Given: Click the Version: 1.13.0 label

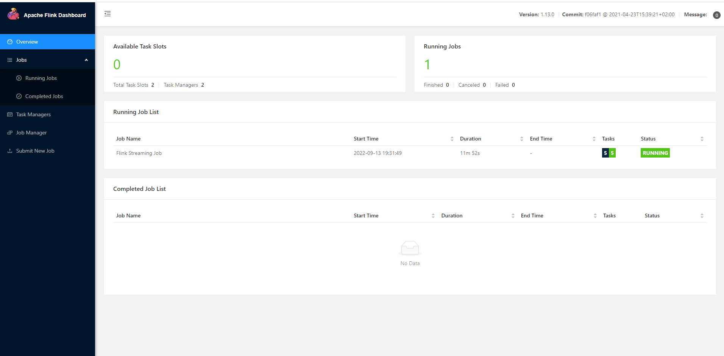Looking at the screenshot, I should tap(537, 14).
